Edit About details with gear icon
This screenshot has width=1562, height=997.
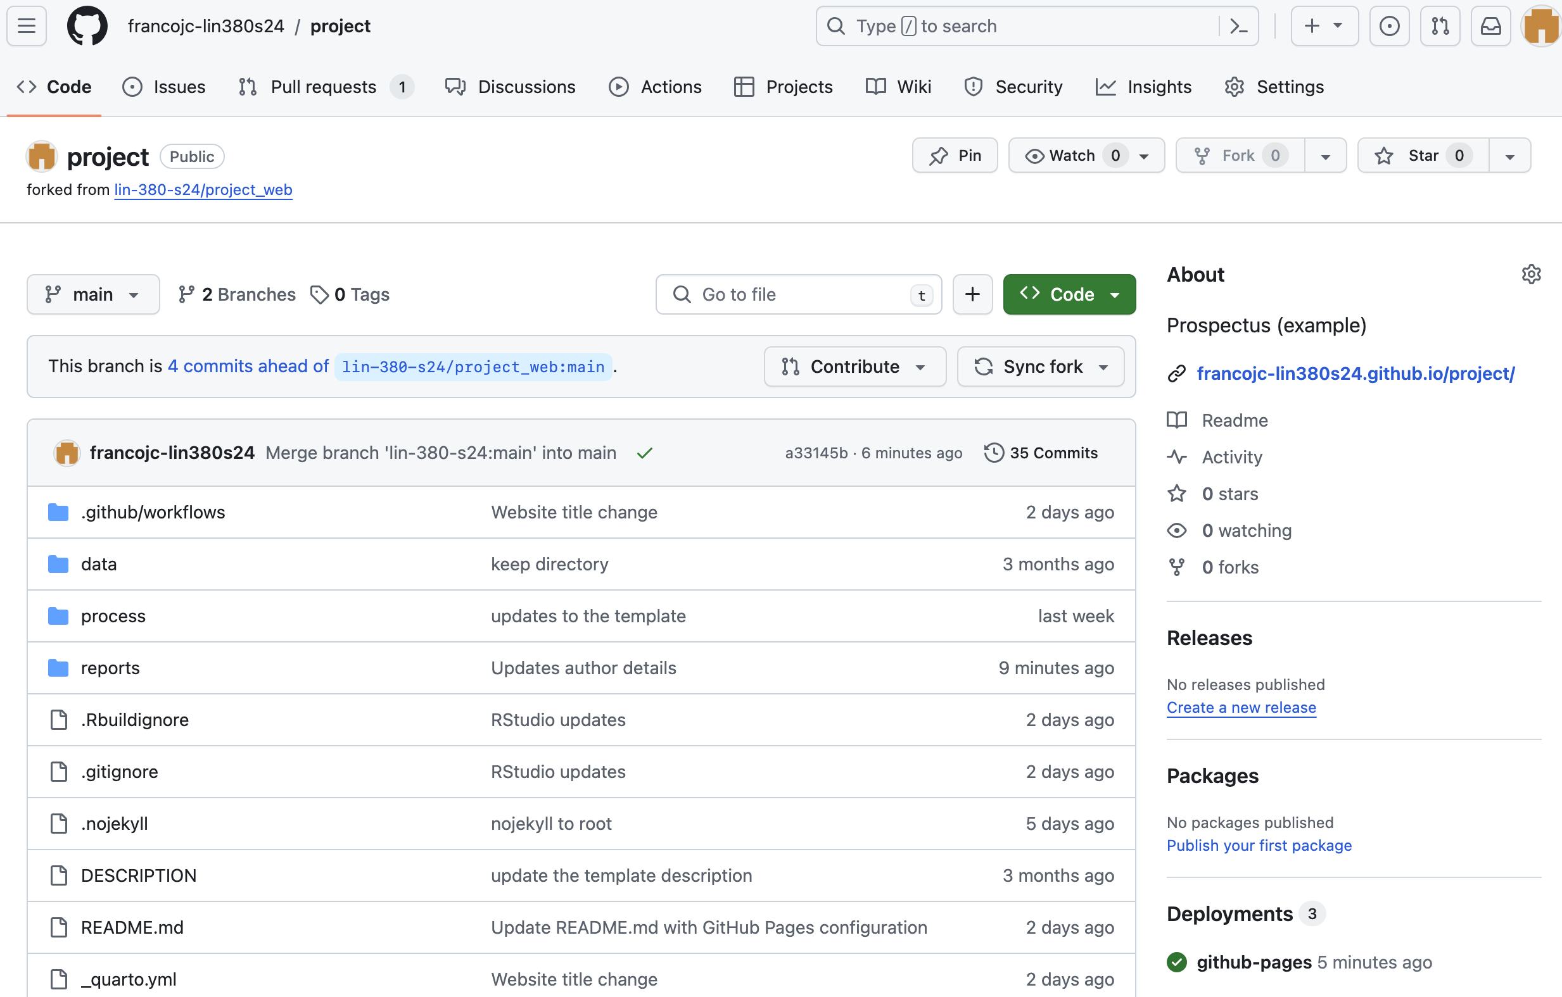point(1531,274)
